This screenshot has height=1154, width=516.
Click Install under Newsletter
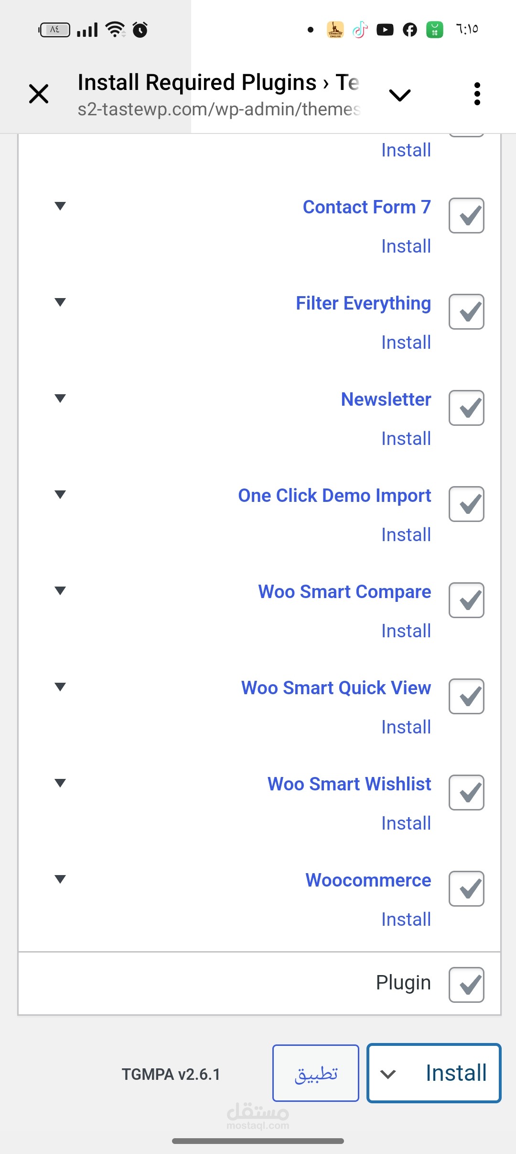(x=406, y=439)
